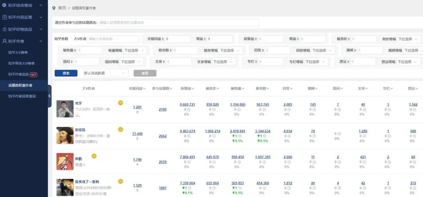Click the HOT badge on 知乎作者监控
This screenshot has height=197, width=423.
click(33, 75)
